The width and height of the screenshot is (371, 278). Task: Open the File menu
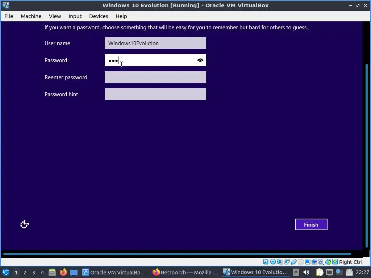(x=9, y=16)
